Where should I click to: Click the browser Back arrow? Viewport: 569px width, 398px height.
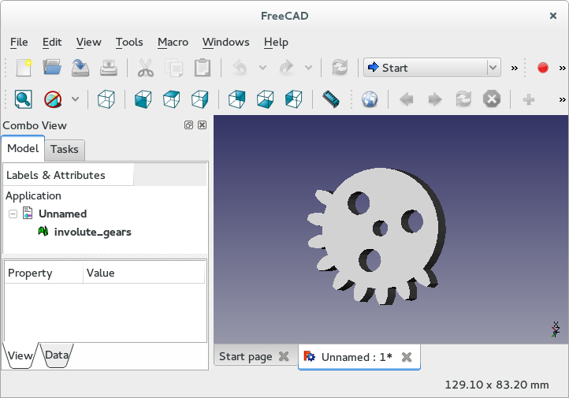(x=407, y=99)
